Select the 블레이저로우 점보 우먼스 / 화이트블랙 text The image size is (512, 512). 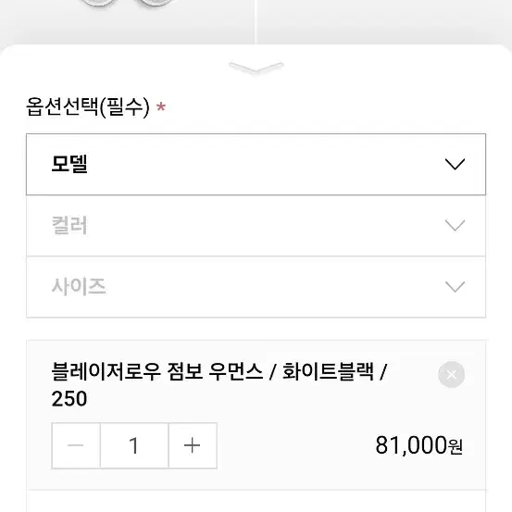tap(213, 371)
